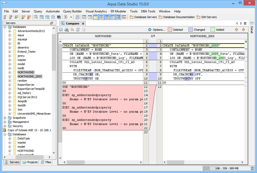
Task: Restore the Servers panel with float icon
Action: tap(51, 23)
